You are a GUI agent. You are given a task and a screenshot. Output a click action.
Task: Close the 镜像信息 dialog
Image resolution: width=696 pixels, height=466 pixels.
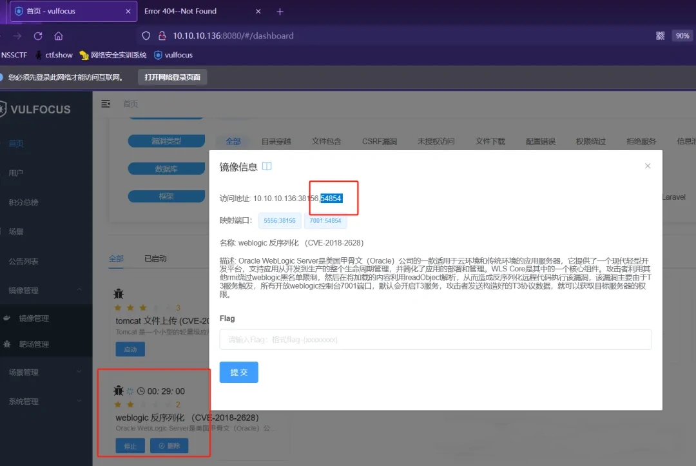coord(648,166)
